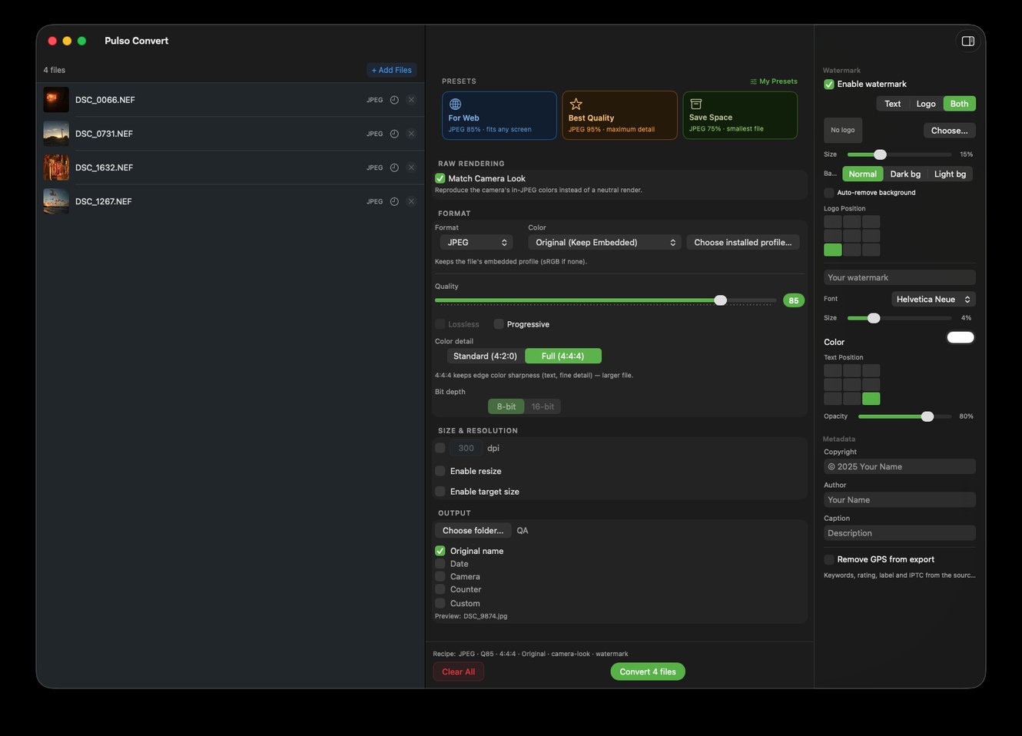Click the Your watermark text field
Screen dimensions: 1022x736
click(900, 277)
